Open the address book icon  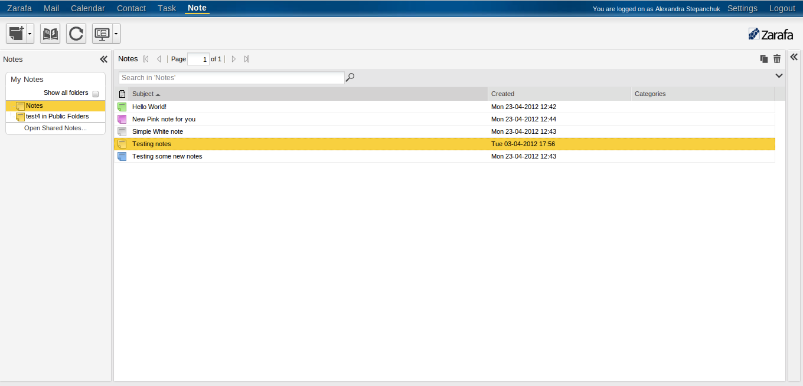tap(50, 34)
